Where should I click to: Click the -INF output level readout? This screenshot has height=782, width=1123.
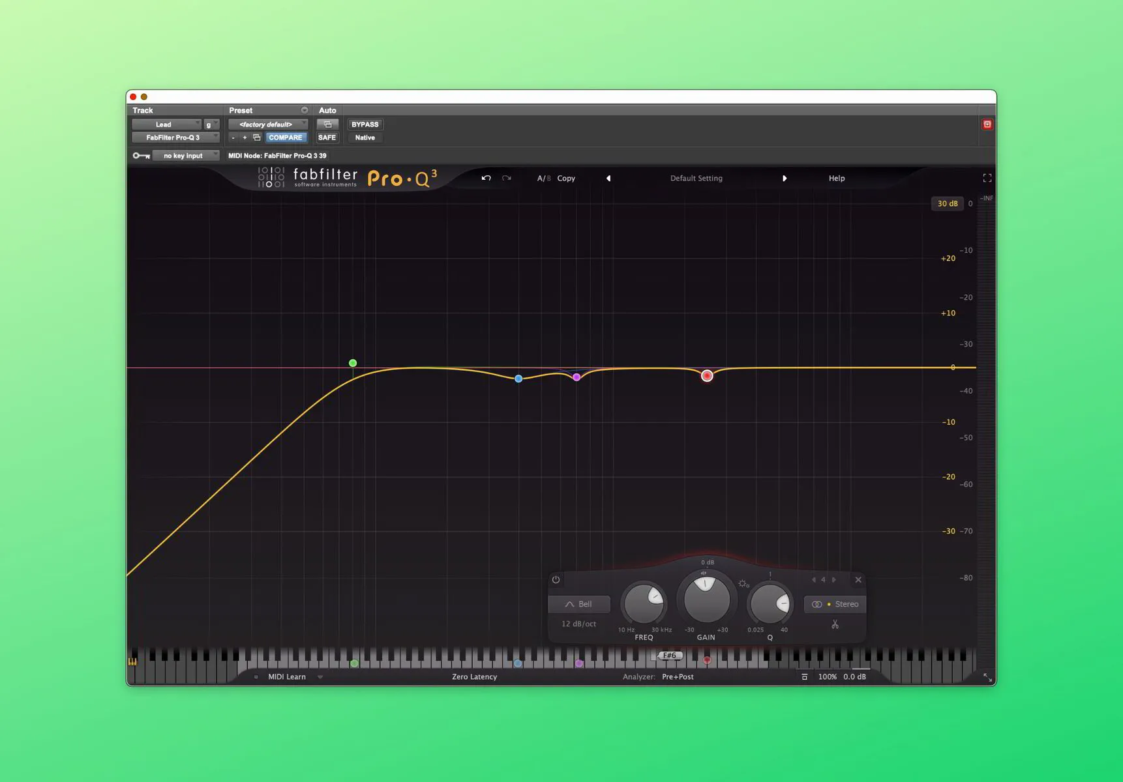[987, 198]
